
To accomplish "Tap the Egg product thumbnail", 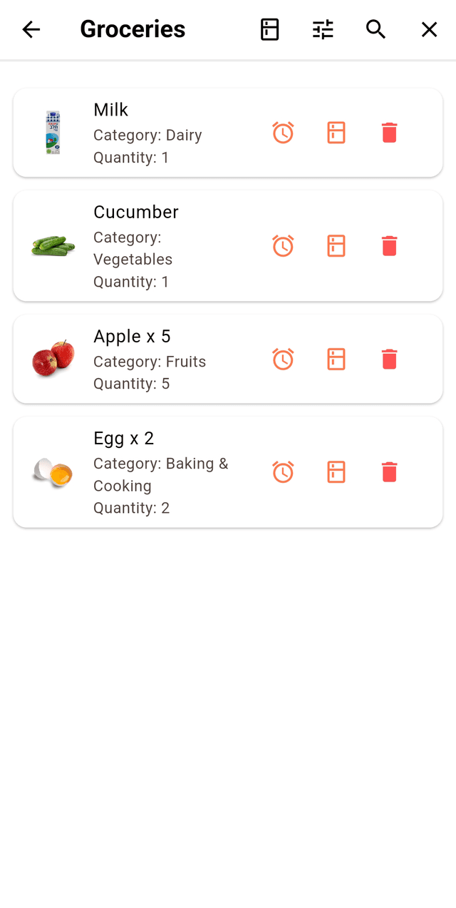I will pos(51,471).
